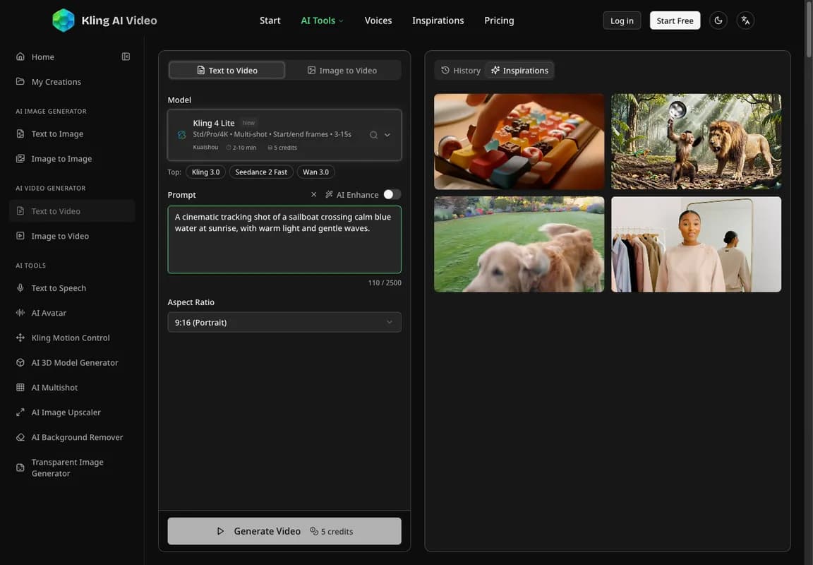Open Inspirations in the top navigation
The width and height of the screenshot is (813, 565).
click(438, 20)
